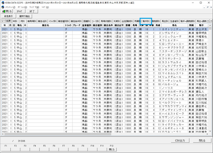The image size is (213, 153).
Task: Click the button right of 前走表示
Action: point(24,16)
